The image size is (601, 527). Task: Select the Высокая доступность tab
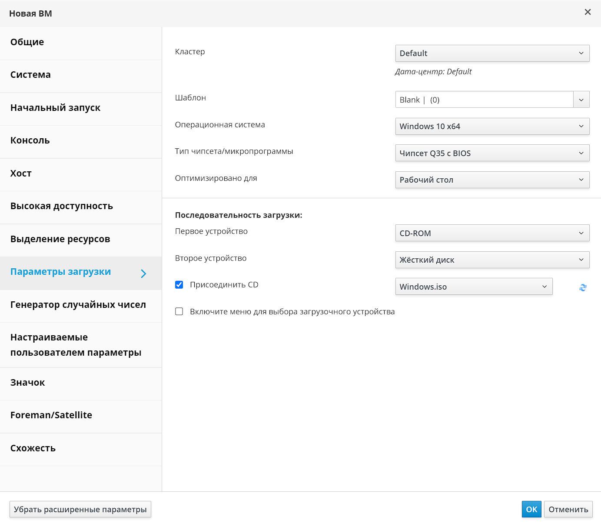click(x=62, y=206)
